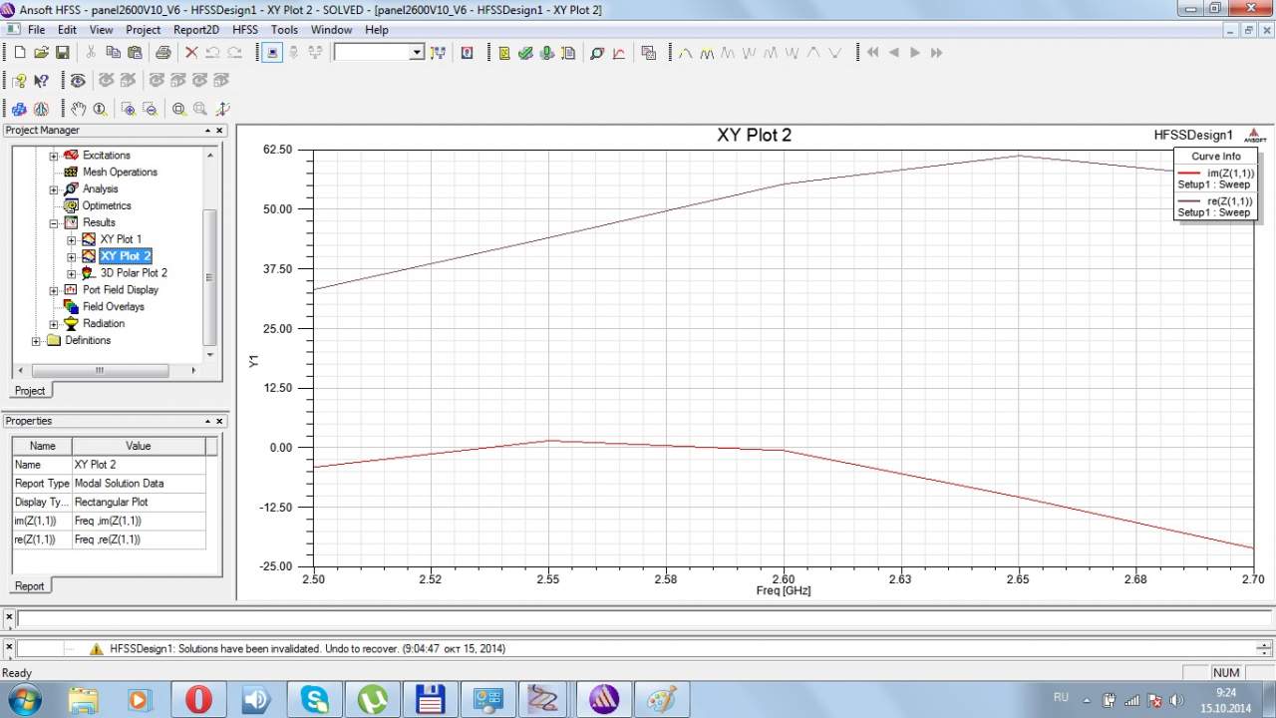Click the What's This help cursor icon
This screenshot has width=1276, height=718.
(41, 81)
